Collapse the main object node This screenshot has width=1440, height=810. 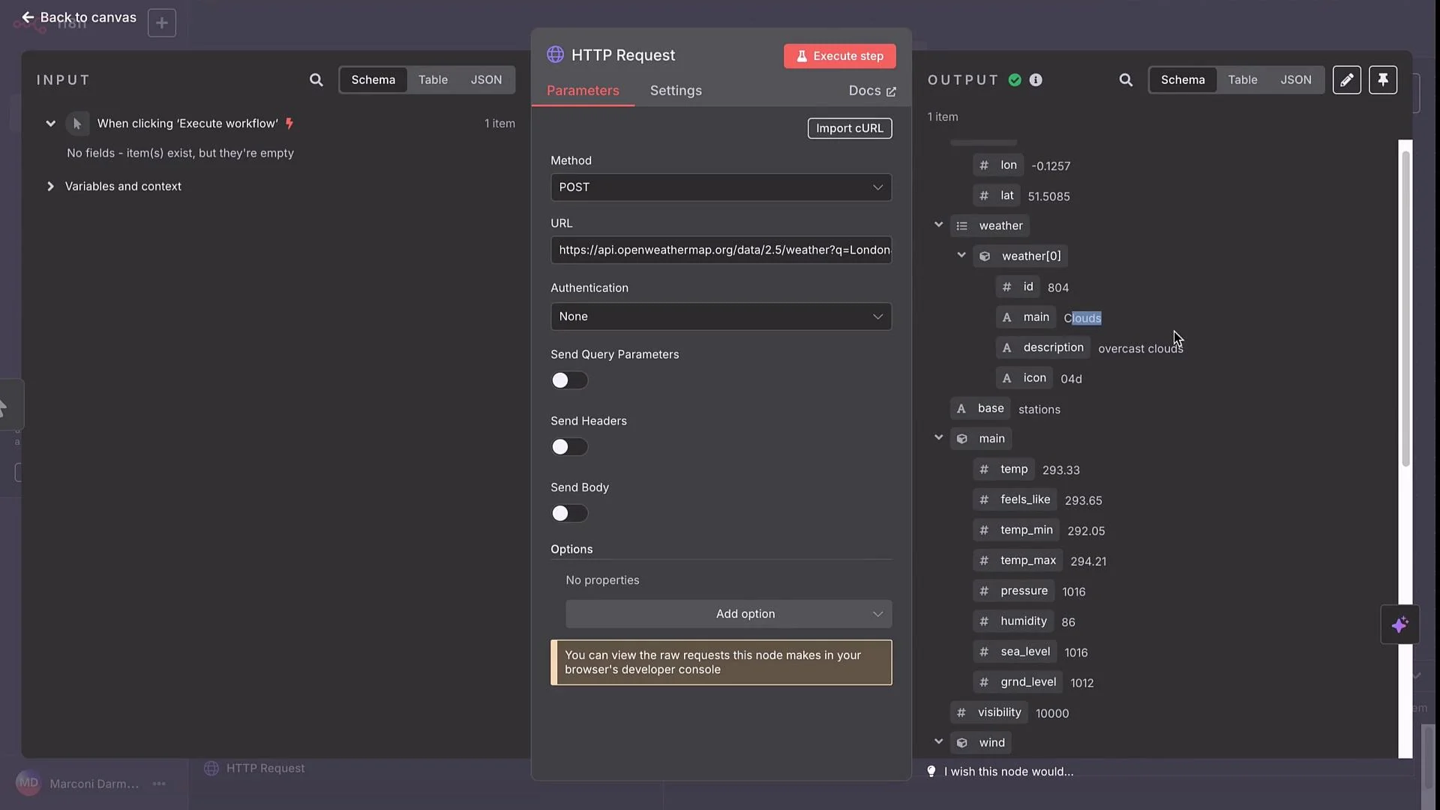(x=938, y=437)
